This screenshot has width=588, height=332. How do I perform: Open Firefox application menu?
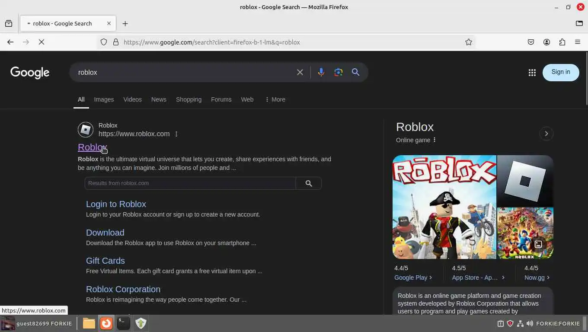[x=578, y=42]
